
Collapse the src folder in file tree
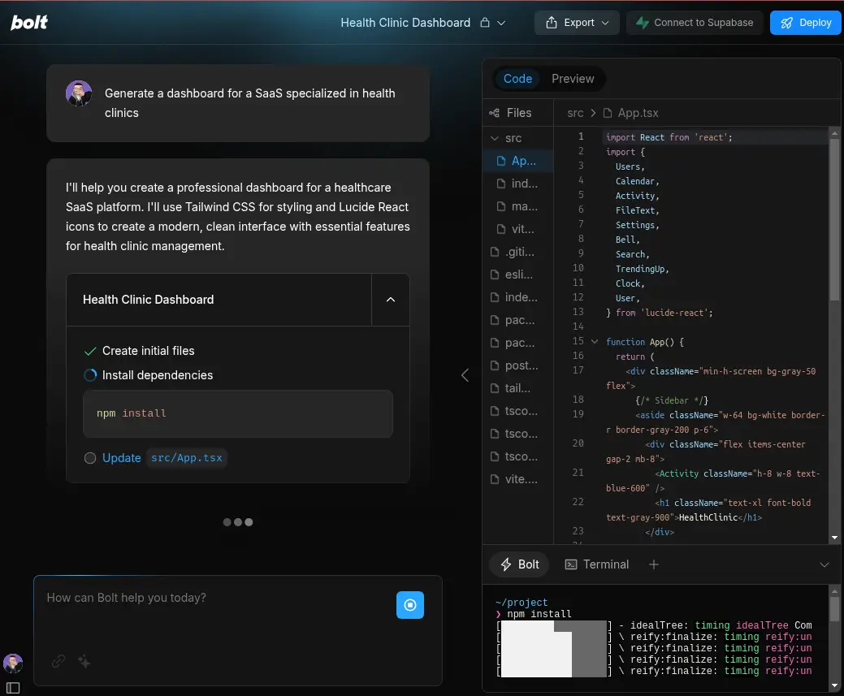494,138
